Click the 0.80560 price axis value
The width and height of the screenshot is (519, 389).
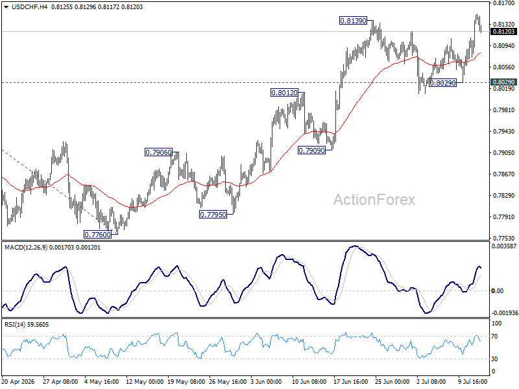[x=504, y=67]
